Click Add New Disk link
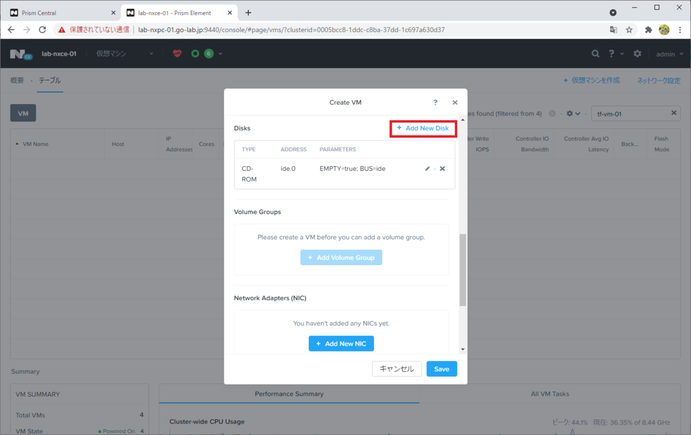The image size is (691, 435). (x=423, y=128)
